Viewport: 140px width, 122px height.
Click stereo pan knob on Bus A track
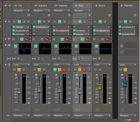(99, 59)
